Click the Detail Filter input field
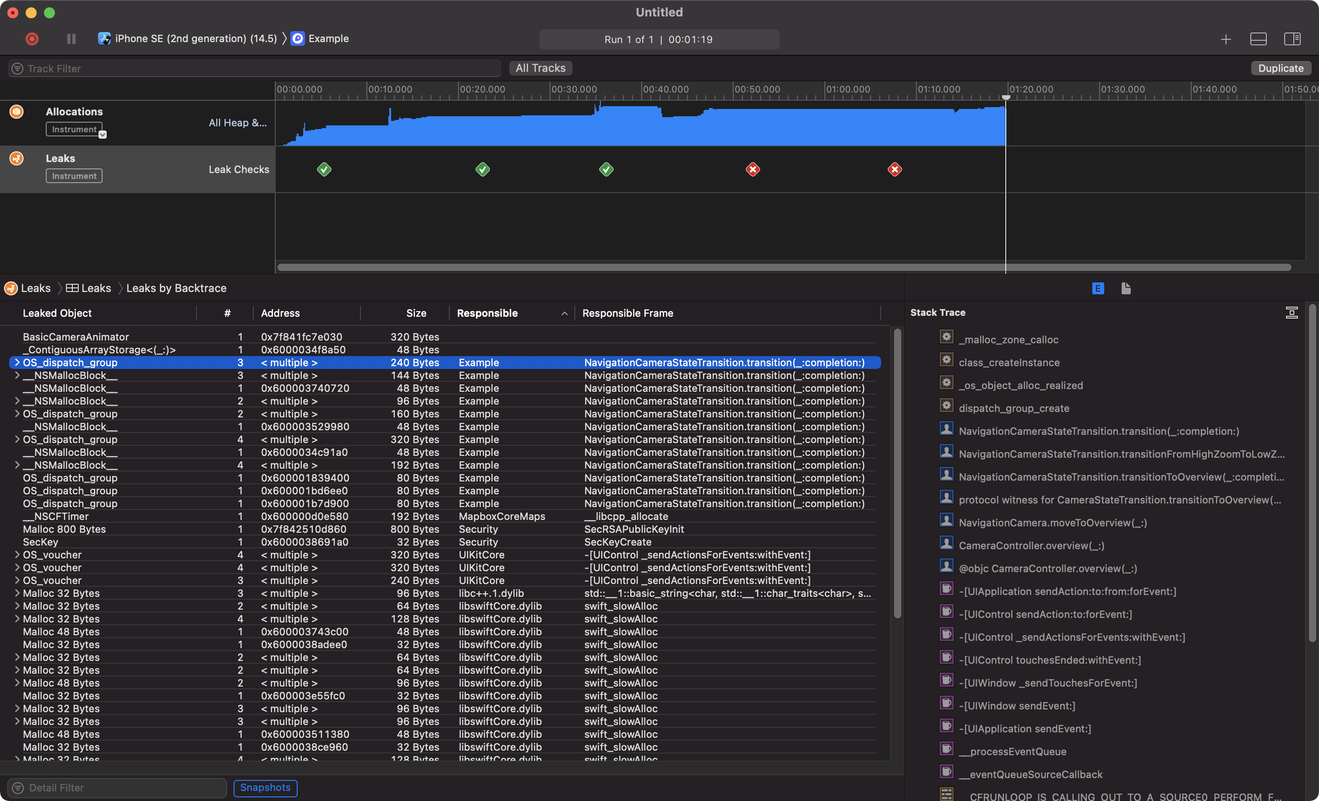Screen dimensions: 1319x801 point(118,788)
